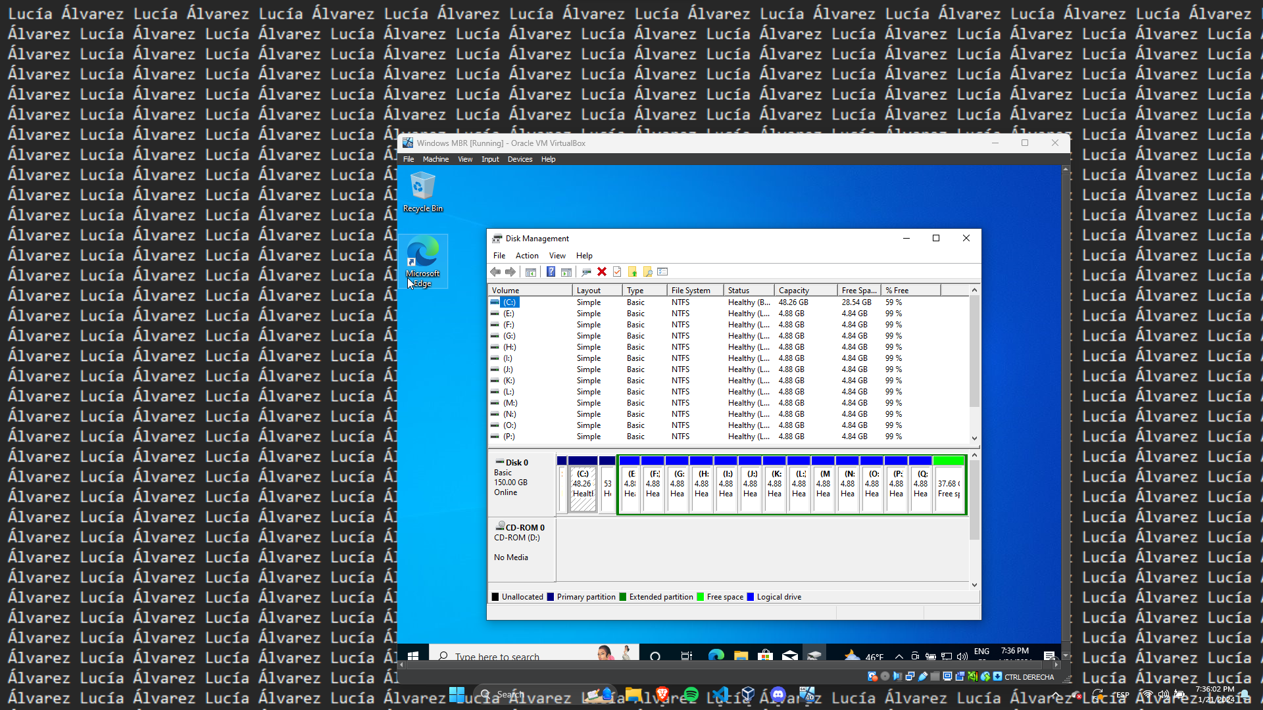
Task: Click the Rescan/connect drive toolbar icon
Action: (586, 272)
